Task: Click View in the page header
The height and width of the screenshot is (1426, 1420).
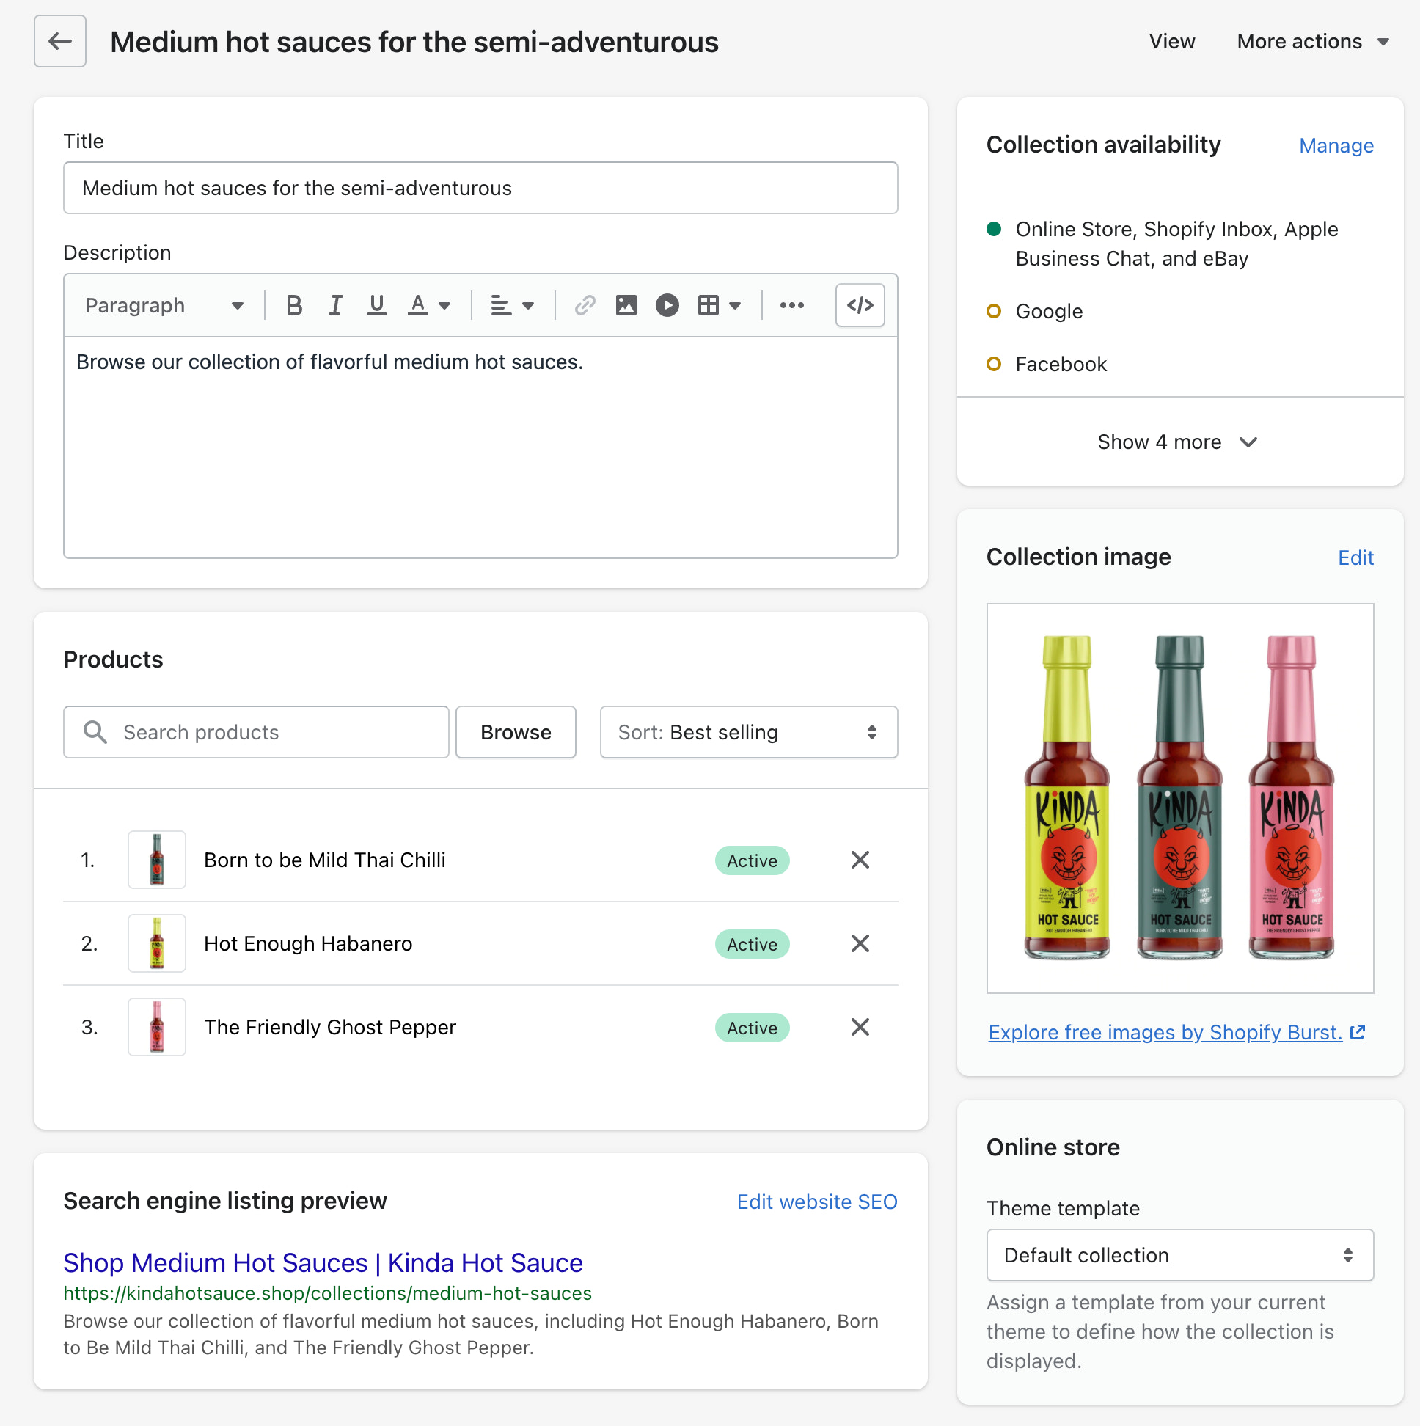Action: pyautogui.click(x=1171, y=41)
